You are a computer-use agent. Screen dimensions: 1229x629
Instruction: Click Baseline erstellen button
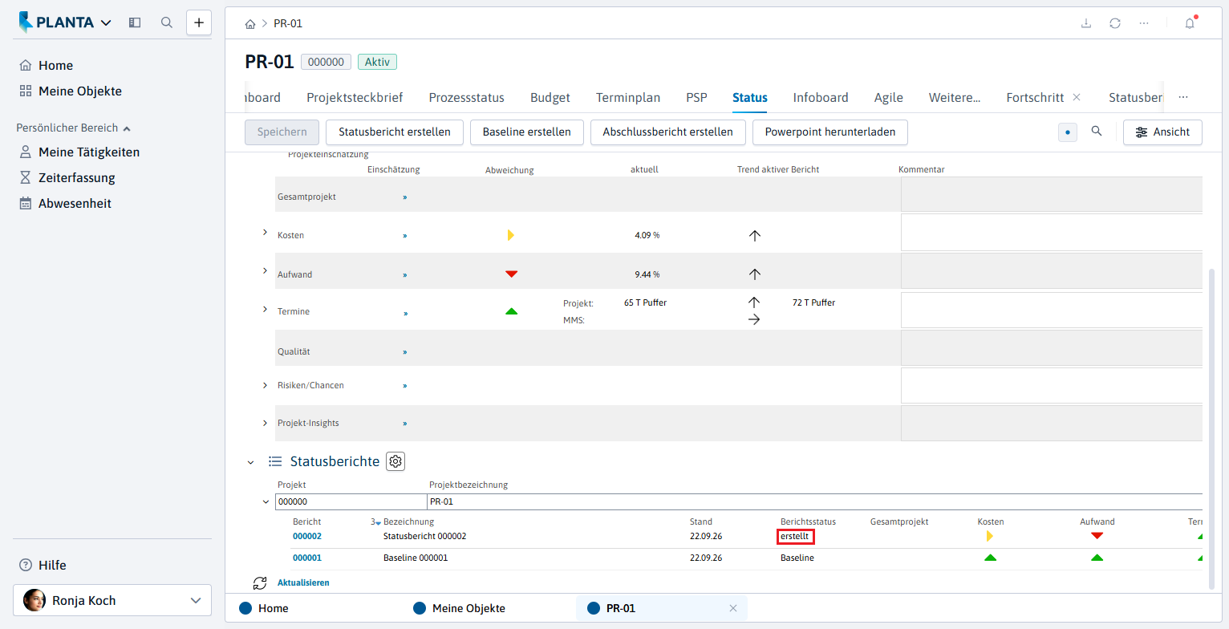(527, 132)
